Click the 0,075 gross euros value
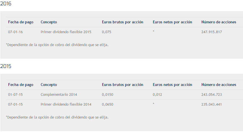 pos(106,32)
